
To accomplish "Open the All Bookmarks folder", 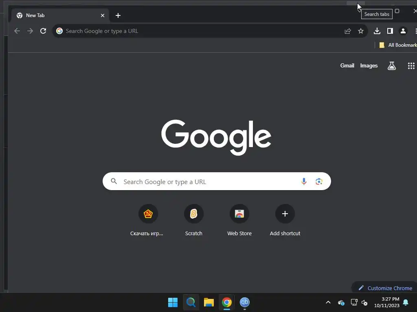I will click(398, 45).
